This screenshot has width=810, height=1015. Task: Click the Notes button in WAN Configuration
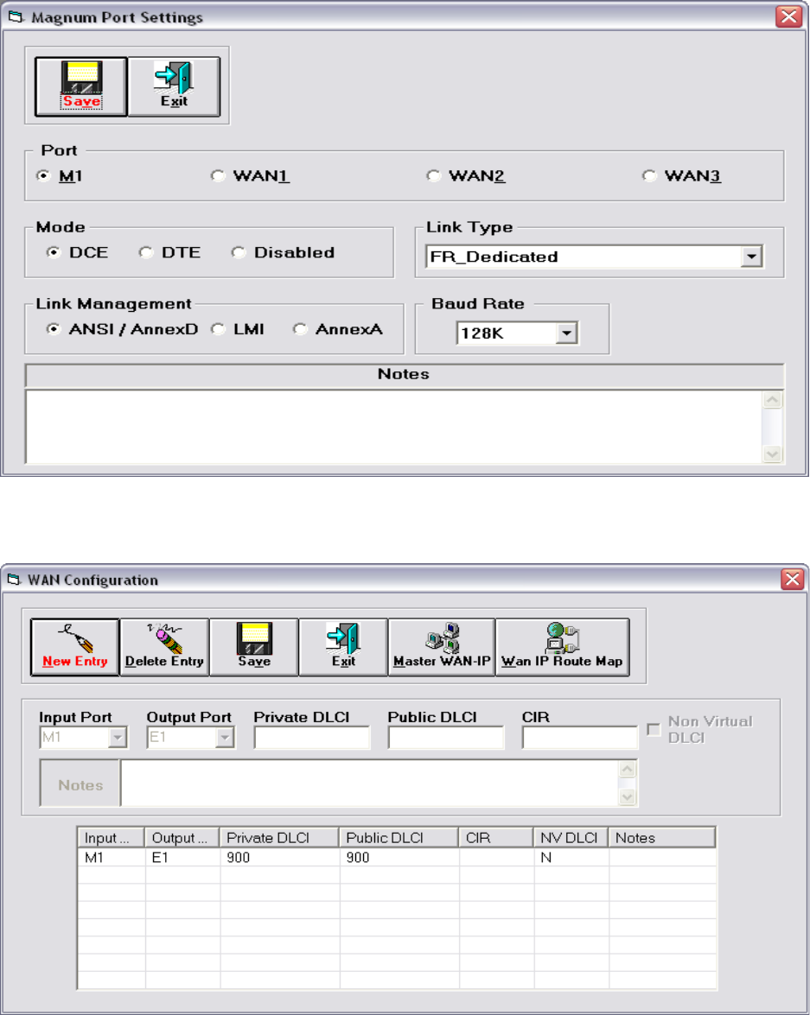80,783
